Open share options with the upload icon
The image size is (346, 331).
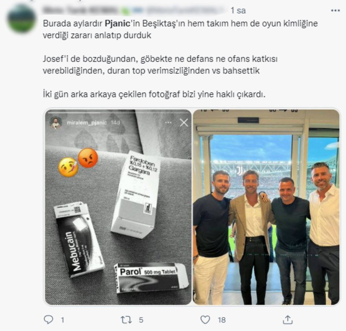pos(288,319)
